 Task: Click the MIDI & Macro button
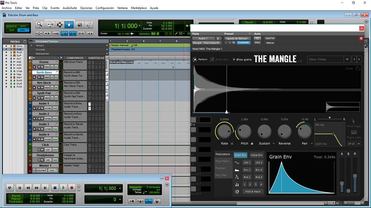253,192
